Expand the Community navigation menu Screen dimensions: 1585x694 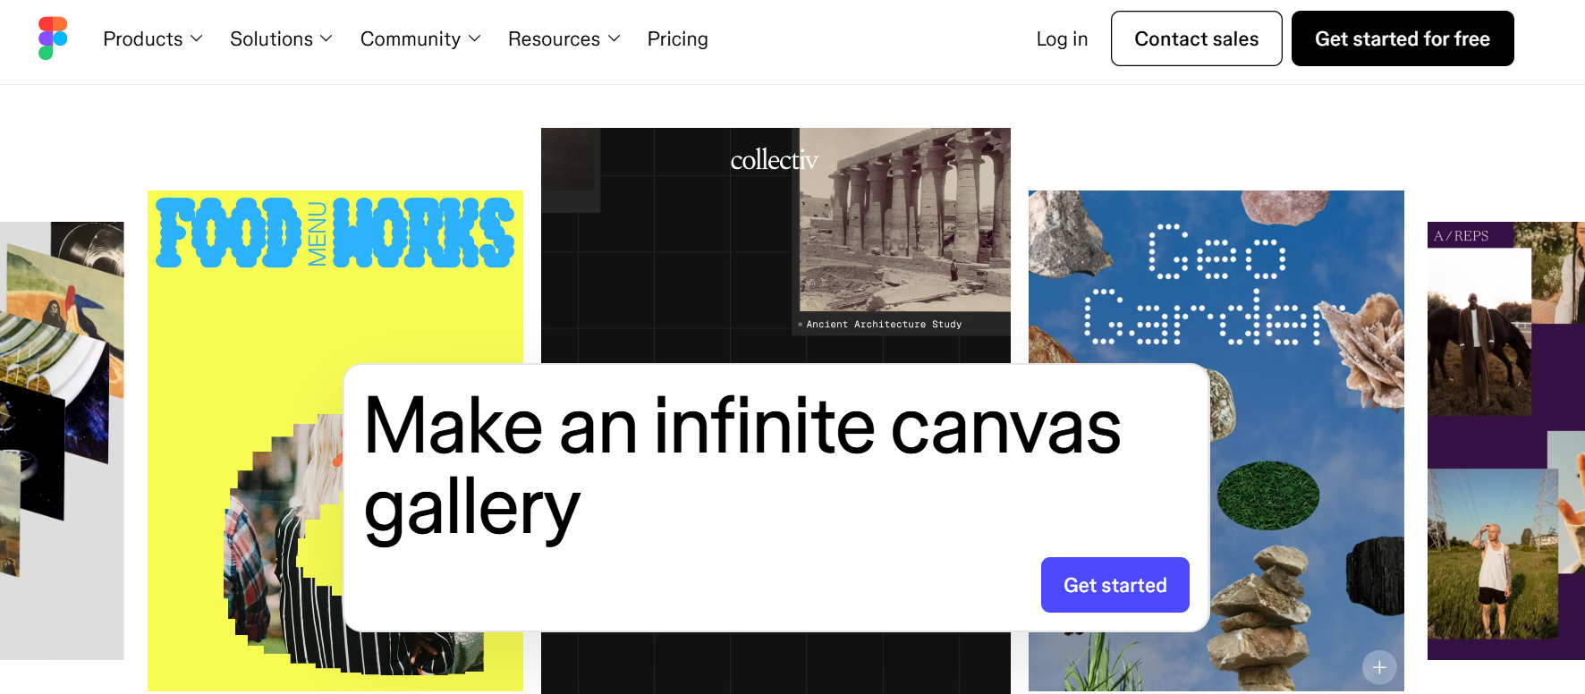pyautogui.click(x=420, y=39)
